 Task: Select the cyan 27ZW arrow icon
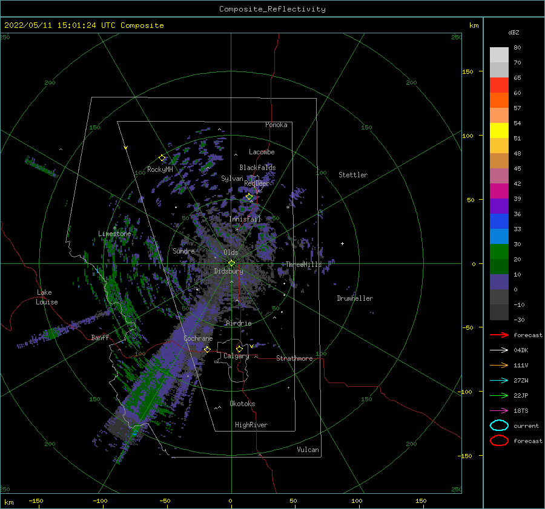coord(499,381)
